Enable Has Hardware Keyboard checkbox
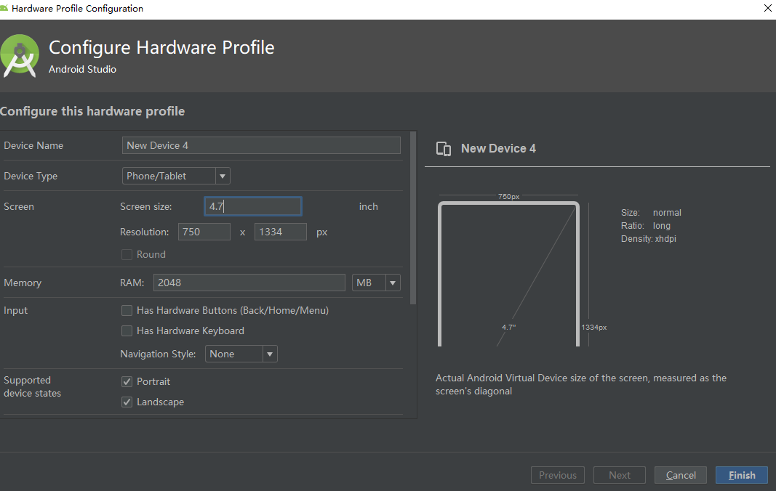776x491 pixels. point(127,330)
